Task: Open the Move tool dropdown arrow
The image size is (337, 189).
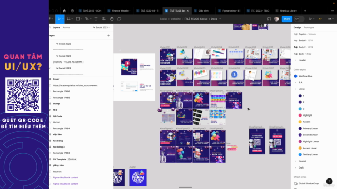Action: (x=63, y=19)
